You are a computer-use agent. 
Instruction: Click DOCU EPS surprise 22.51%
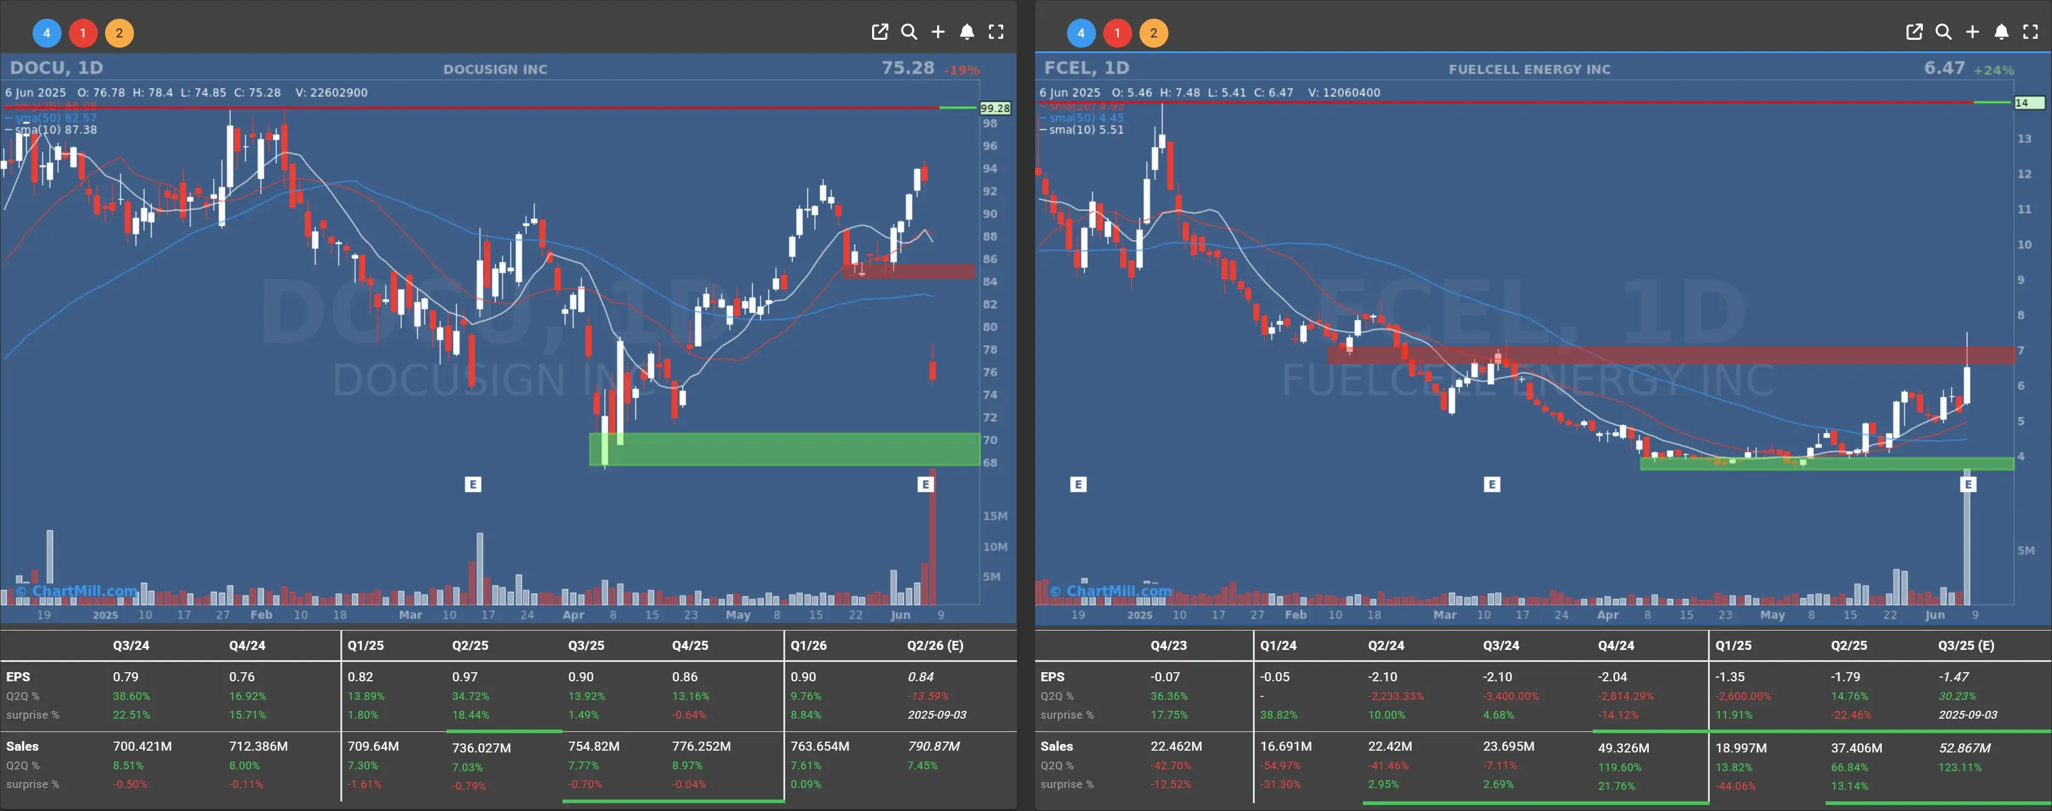(x=132, y=714)
